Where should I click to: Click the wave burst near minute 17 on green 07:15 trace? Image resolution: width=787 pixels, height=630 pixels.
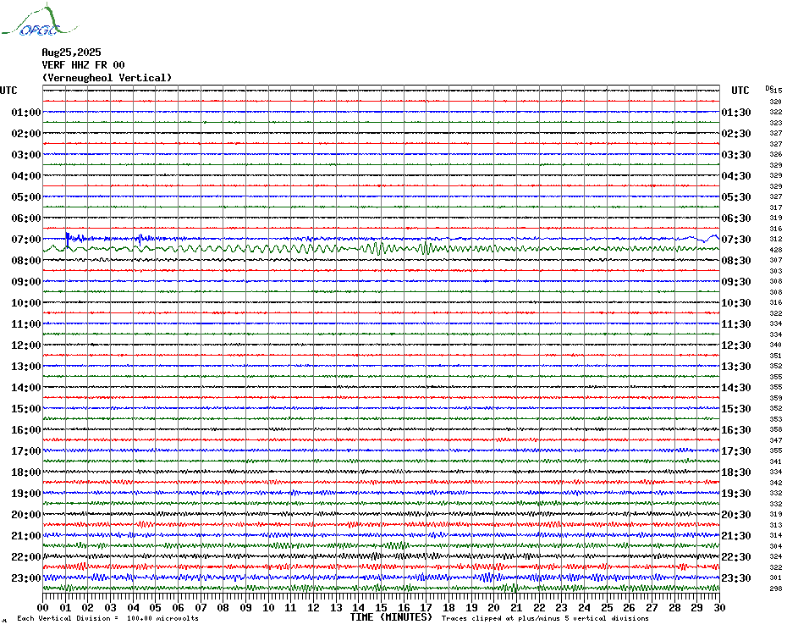point(427,248)
